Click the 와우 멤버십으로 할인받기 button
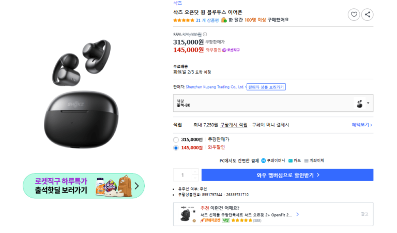 coord(287,175)
